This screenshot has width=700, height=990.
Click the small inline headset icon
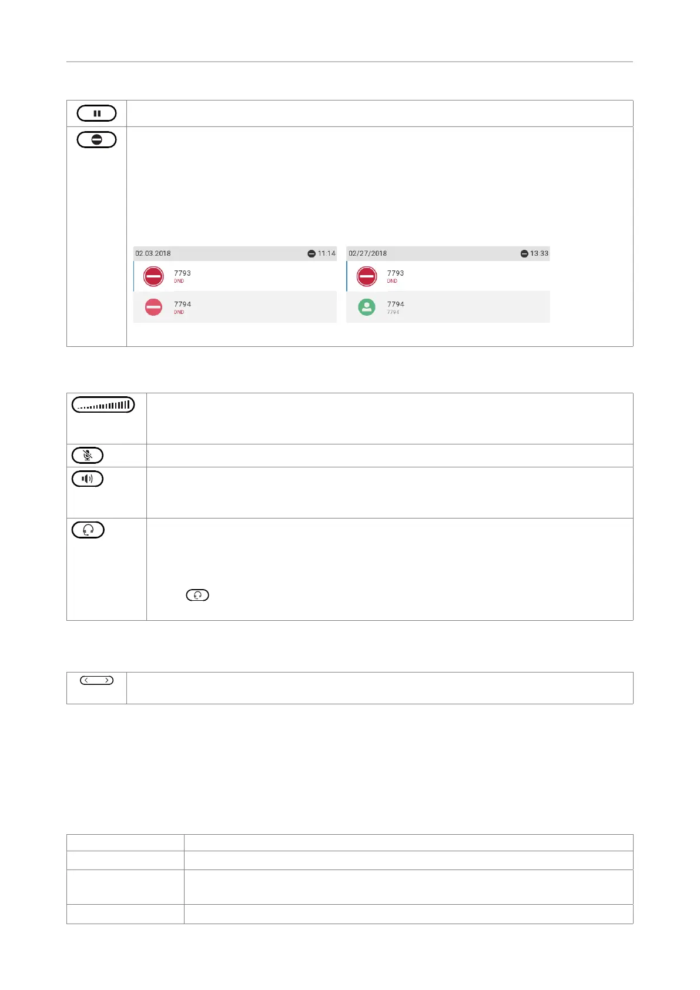[197, 595]
